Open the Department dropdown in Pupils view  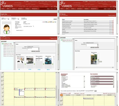[15, 19]
